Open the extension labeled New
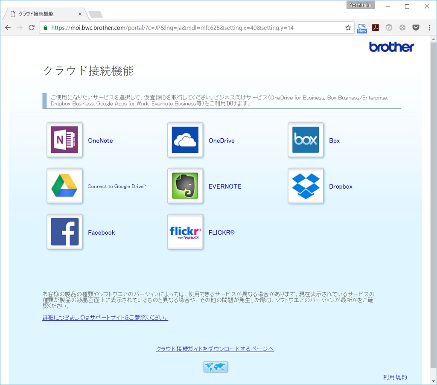Screen dimensions: 437x385 (x=362, y=28)
